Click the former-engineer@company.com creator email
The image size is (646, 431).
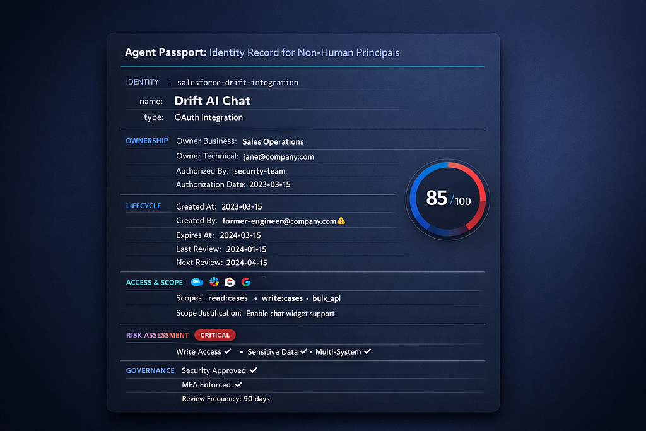[279, 221]
